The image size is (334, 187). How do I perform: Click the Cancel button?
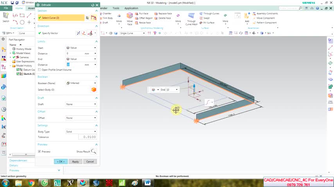tap(90, 162)
